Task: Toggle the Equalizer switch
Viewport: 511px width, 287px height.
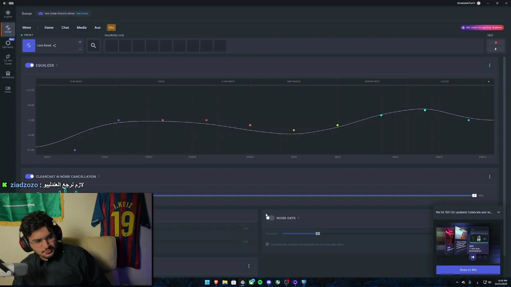Action: tap(30, 65)
